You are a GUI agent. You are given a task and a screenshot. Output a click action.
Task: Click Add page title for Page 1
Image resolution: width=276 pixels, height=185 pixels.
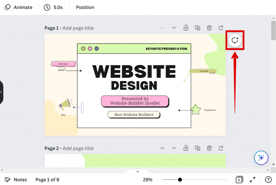coord(78,28)
